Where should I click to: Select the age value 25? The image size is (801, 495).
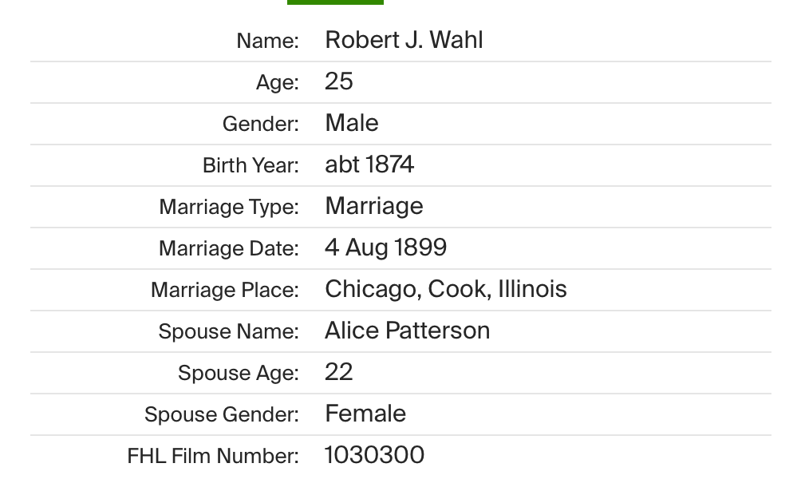click(339, 81)
